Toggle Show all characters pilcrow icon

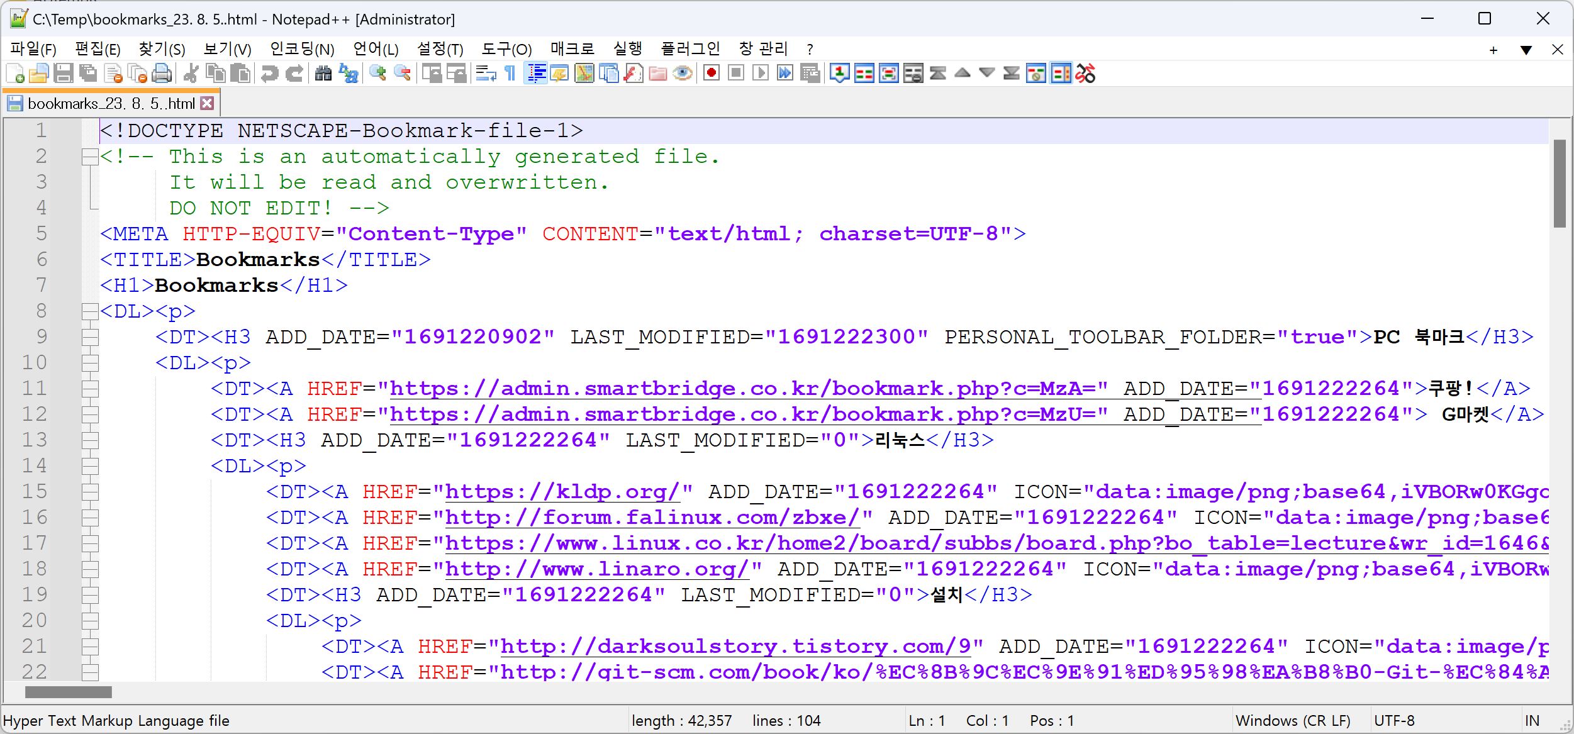510,74
